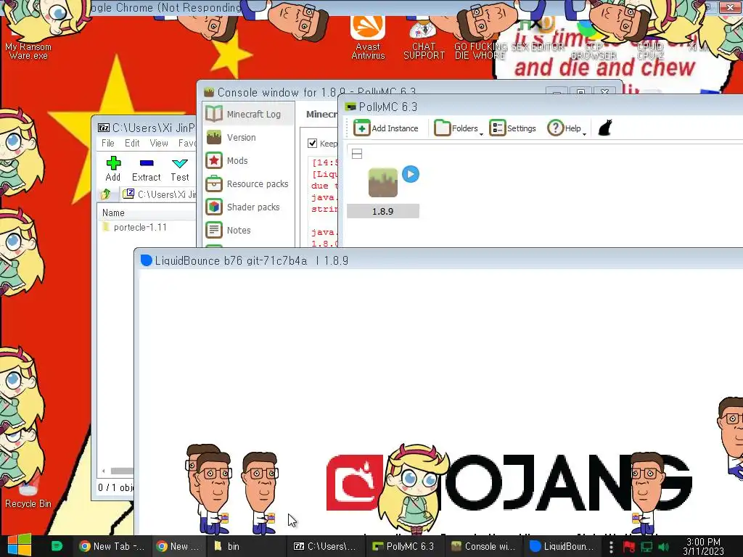Click the Test button in 7-Zip

coord(180,169)
